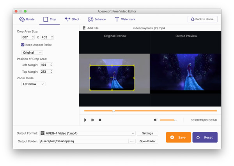This screenshot has height=166, width=234.
Task: Stop video playback
Action: coord(100,120)
